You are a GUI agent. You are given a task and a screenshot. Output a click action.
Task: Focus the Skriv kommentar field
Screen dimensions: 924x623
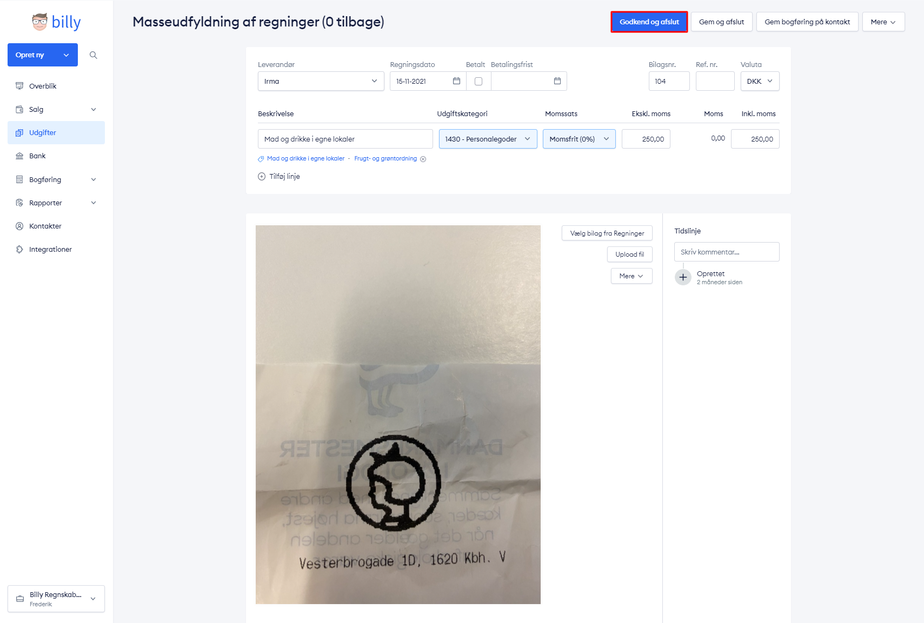[727, 252]
